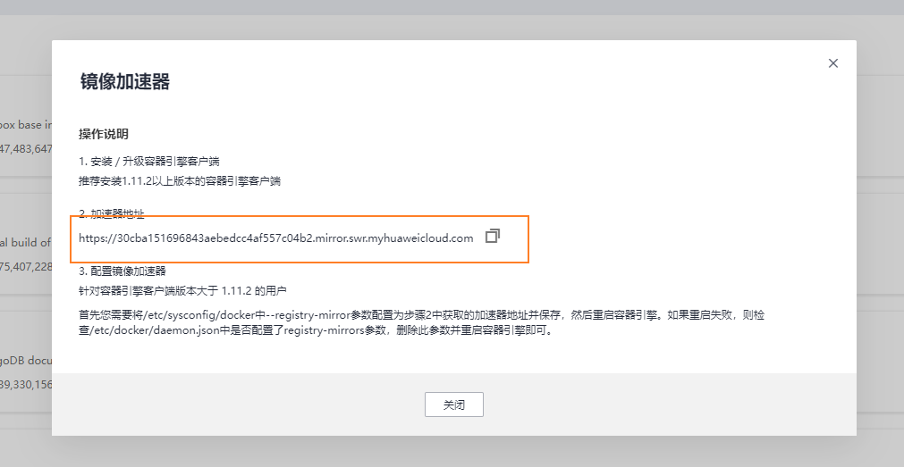Click the 操作说明 heading
Image resolution: width=904 pixels, height=467 pixels.
(x=104, y=134)
